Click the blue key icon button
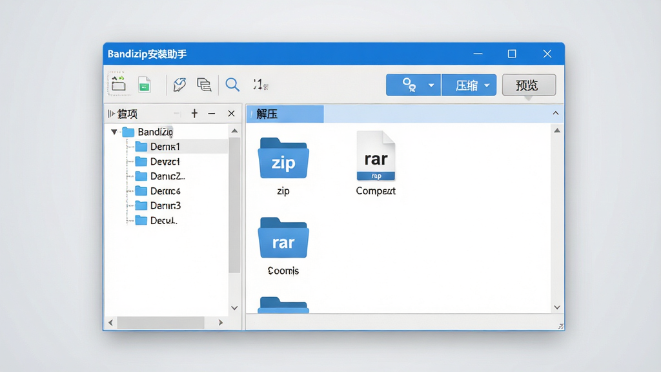Screen dimensions: 661x372 point(409,85)
